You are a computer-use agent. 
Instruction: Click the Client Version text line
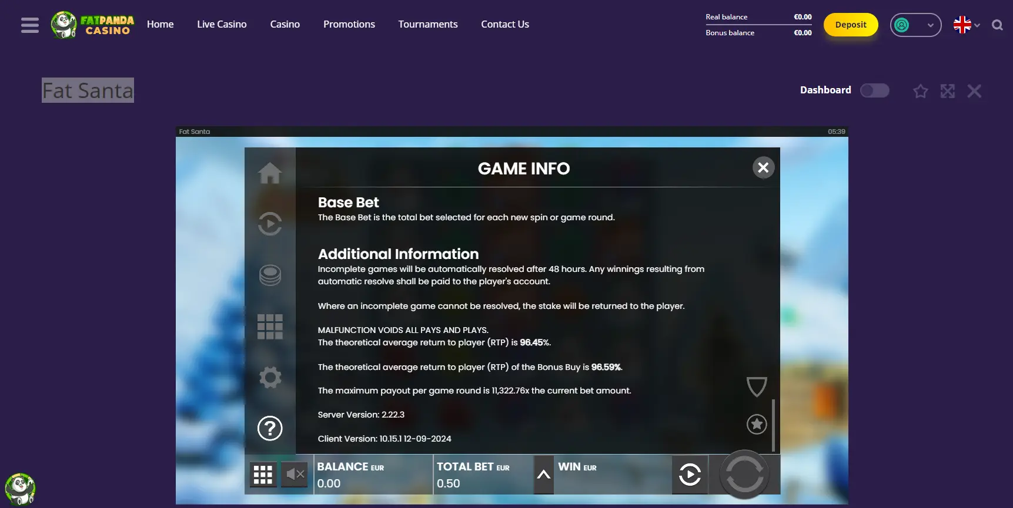385,439
